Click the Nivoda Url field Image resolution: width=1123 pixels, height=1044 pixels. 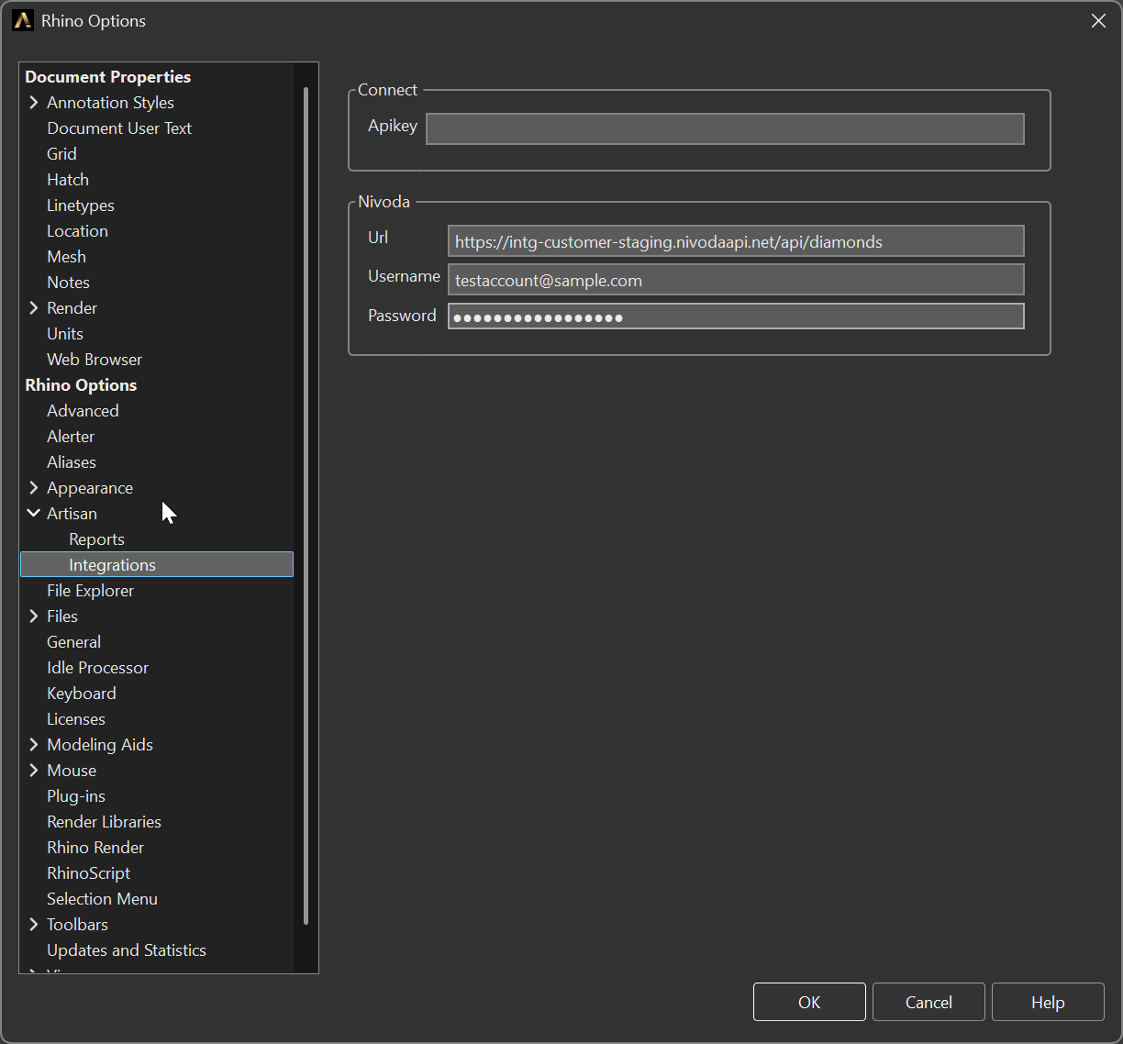tap(736, 241)
